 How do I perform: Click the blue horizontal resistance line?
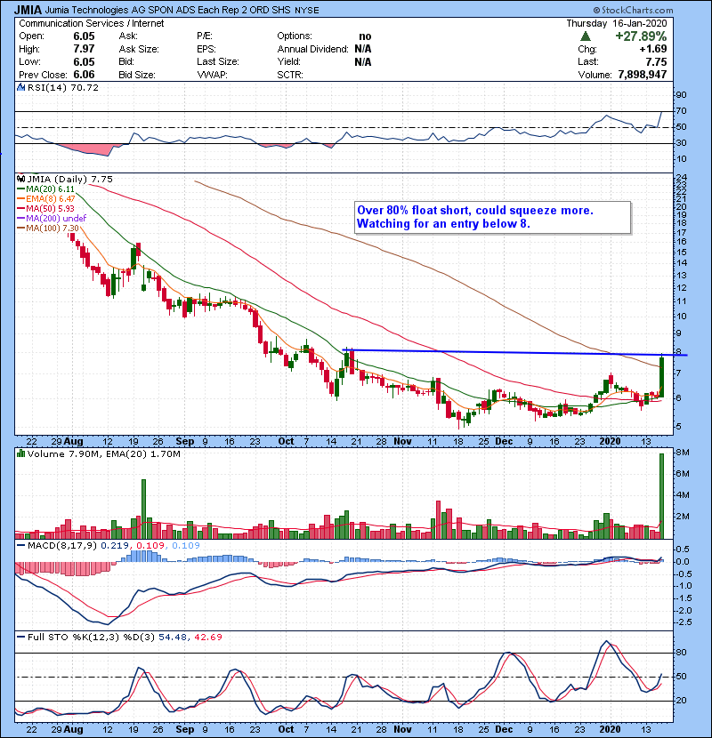514,352
